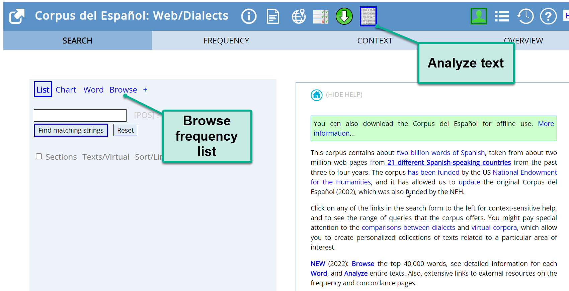569x291 pixels.
Task: Open the National Endowment for the Humanities link
Action: coord(525,172)
